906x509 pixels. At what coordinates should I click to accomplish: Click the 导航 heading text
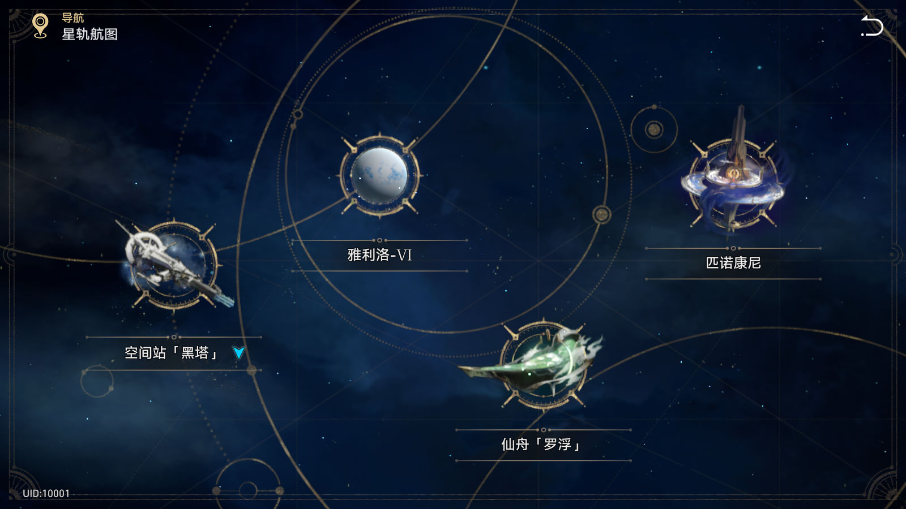click(x=72, y=18)
